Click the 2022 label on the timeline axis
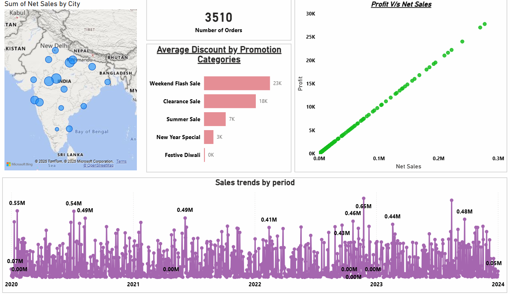This screenshot has height=294, width=510. tap(255, 284)
